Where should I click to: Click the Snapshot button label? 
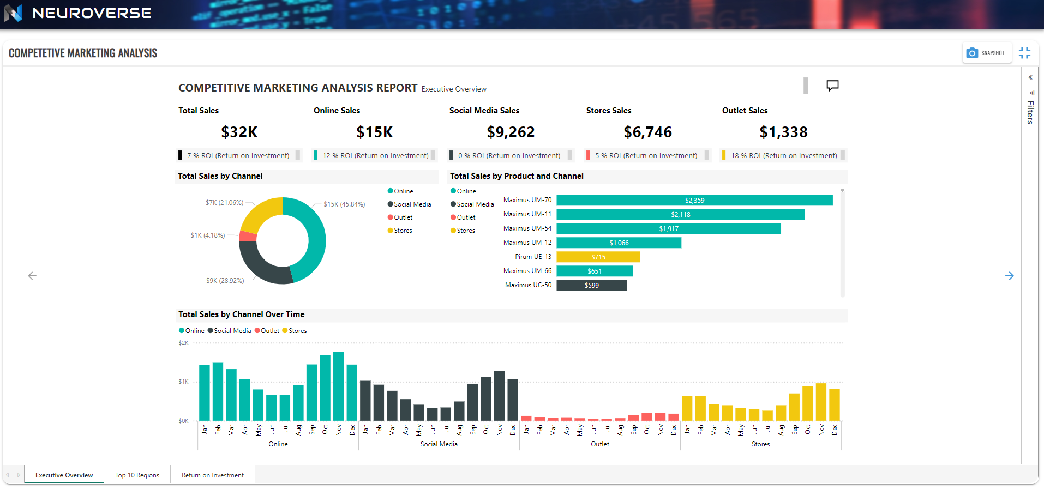pos(993,53)
